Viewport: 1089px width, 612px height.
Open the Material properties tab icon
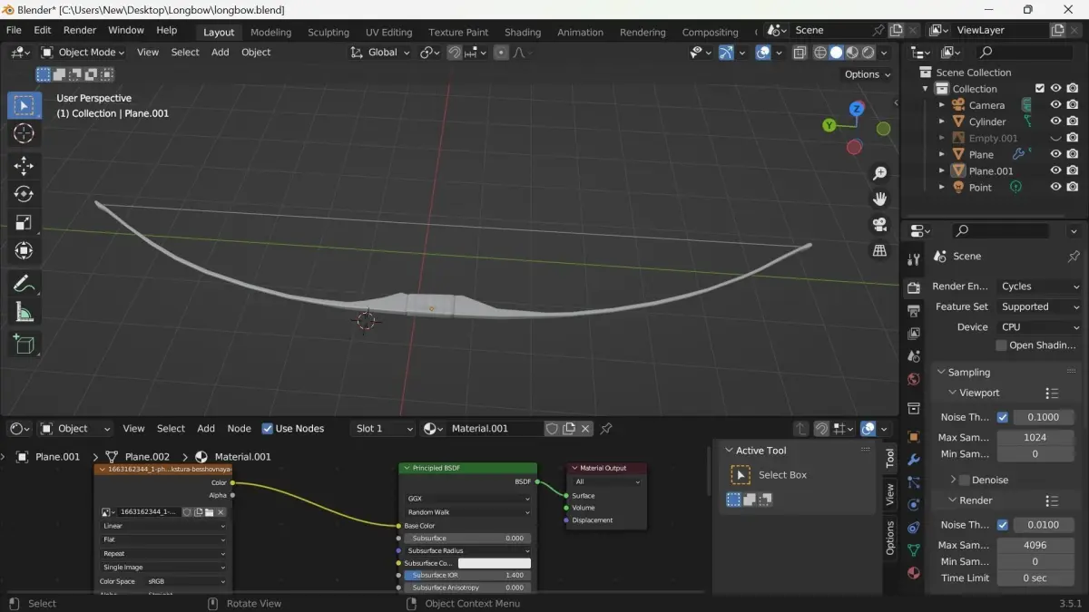click(x=914, y=573)
